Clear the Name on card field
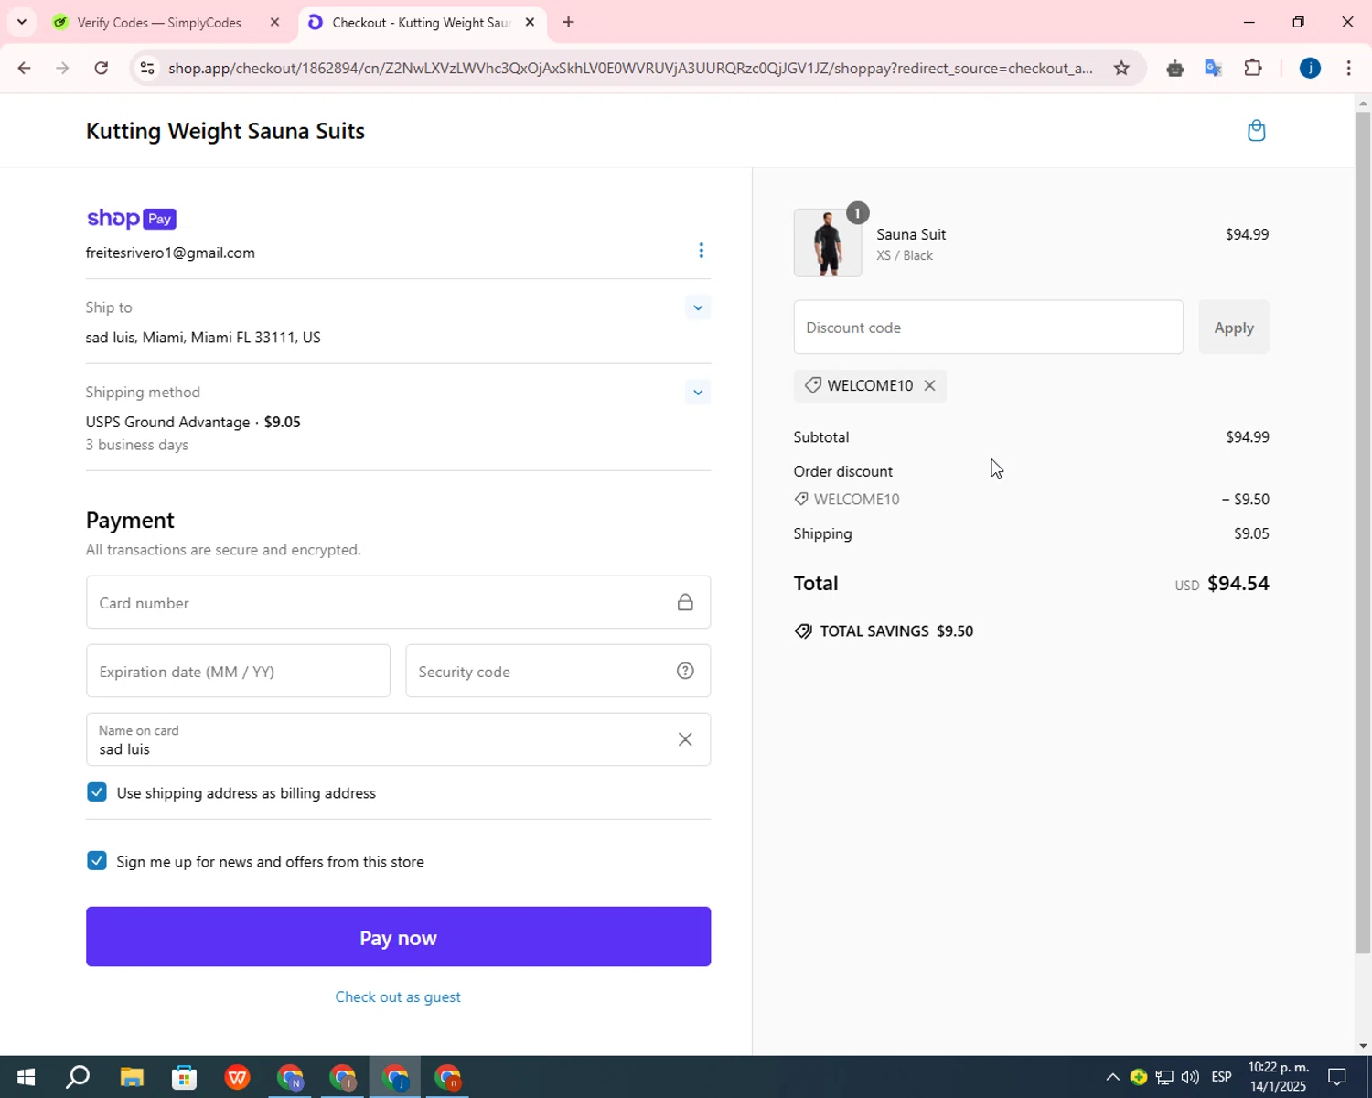Viewport: 1372px width, 1098px height. (685, 739)
